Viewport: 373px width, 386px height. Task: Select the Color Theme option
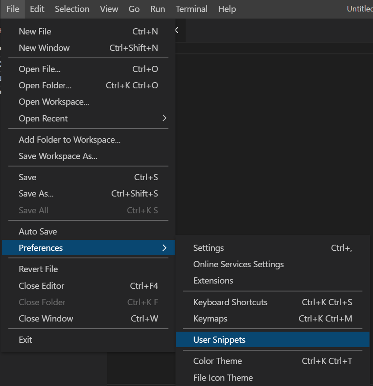[217, 361]
